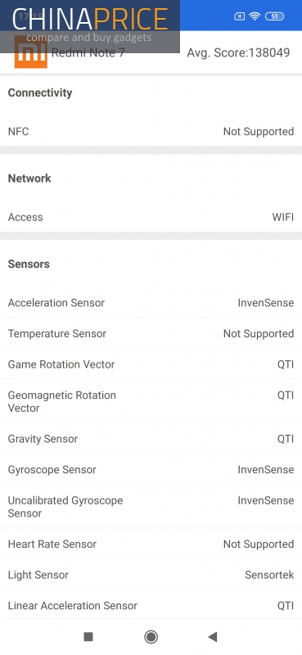Click the CHINAPRICE watermark logo

tap(90, 26)
